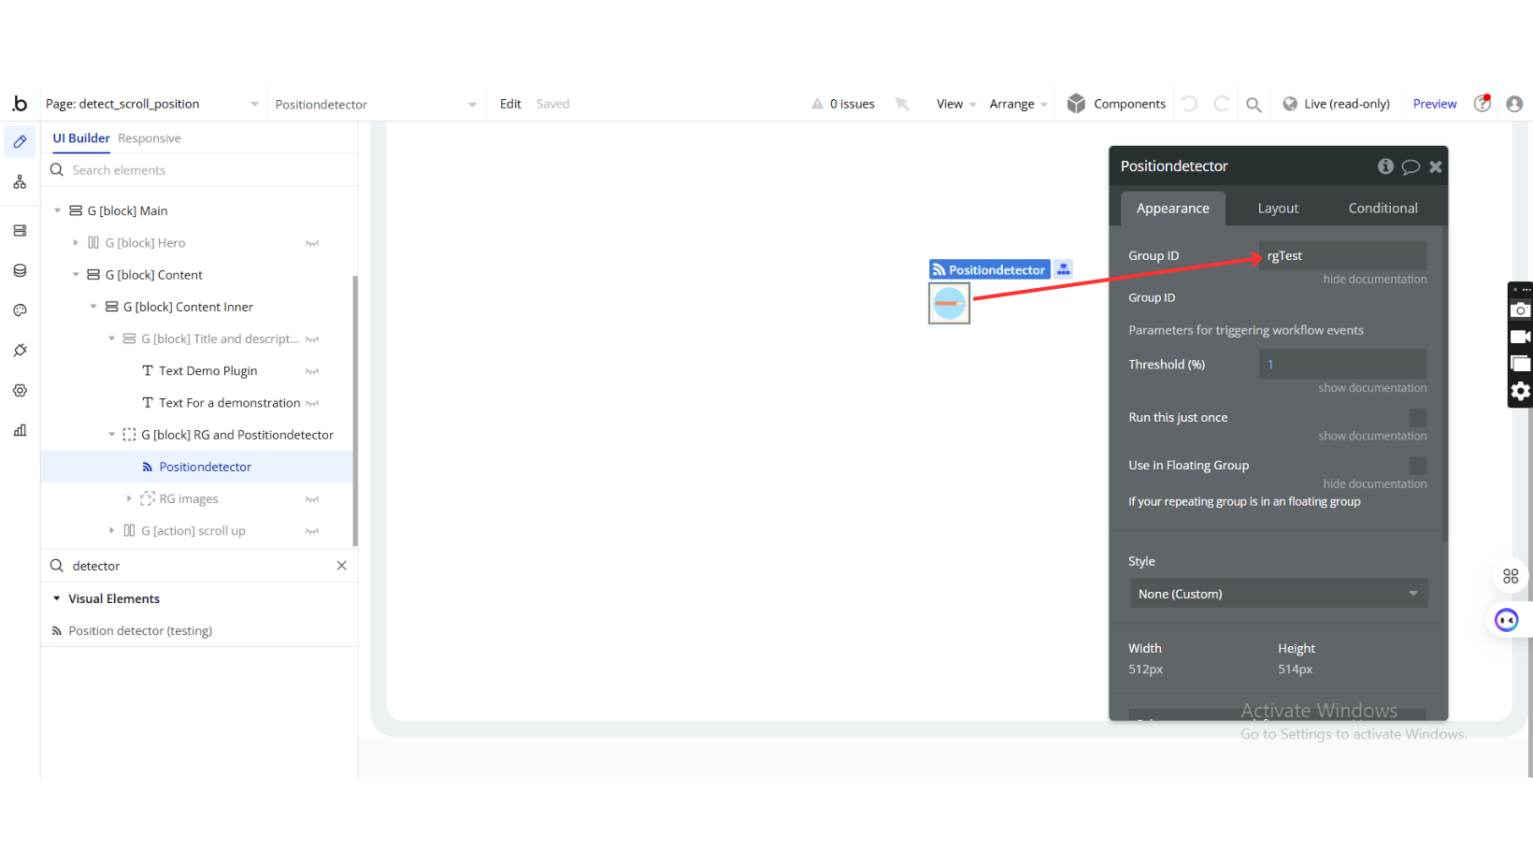The image size is (1533, 864).
Task: Open the Components button
Action: click(1116, 104)
